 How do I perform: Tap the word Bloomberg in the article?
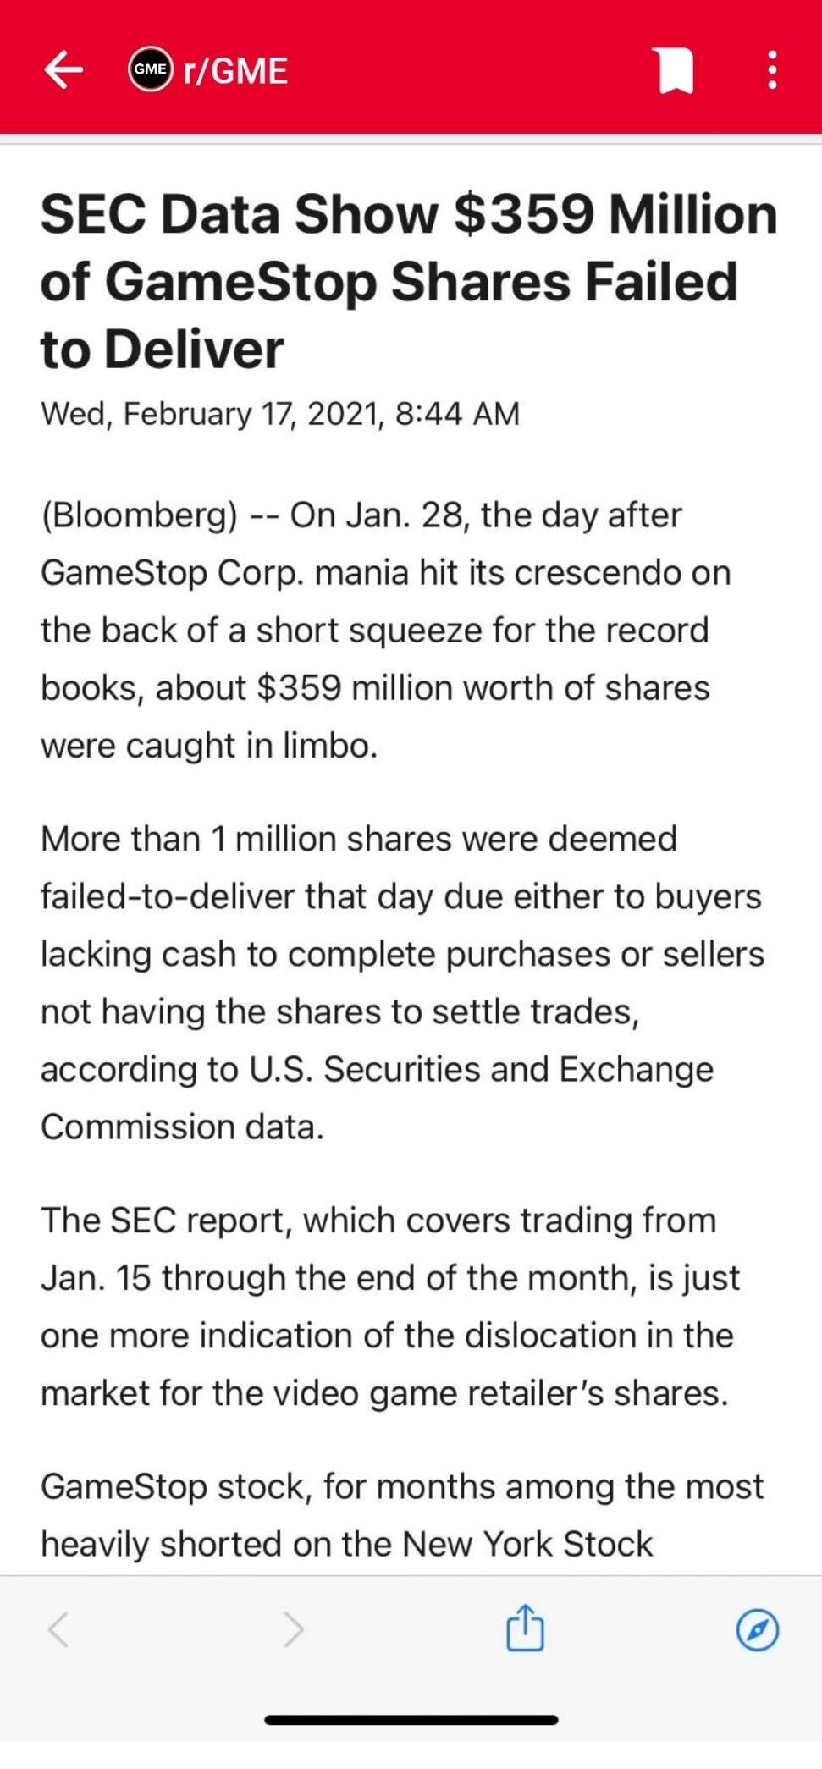click(140, 515)
